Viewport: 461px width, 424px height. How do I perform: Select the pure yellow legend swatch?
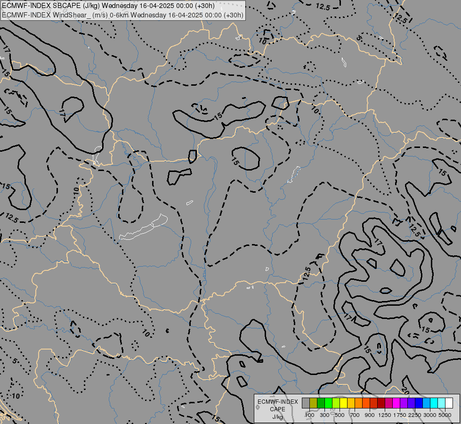[x=343, y=403]
